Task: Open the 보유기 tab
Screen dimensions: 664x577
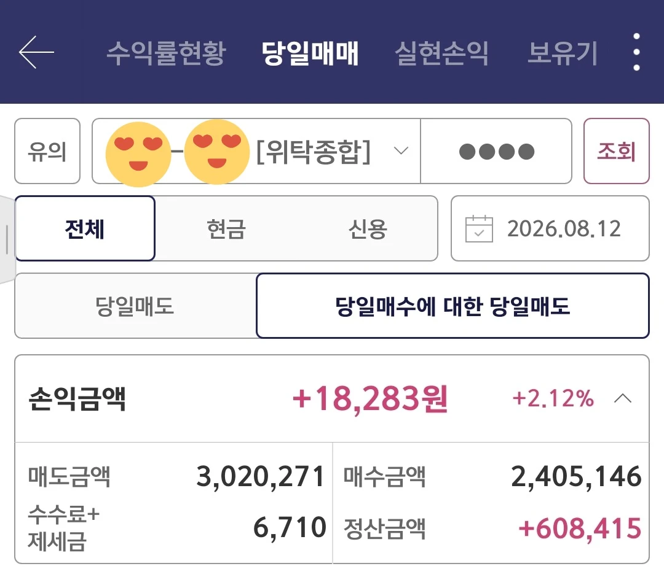Action: [x=563, y=53]
